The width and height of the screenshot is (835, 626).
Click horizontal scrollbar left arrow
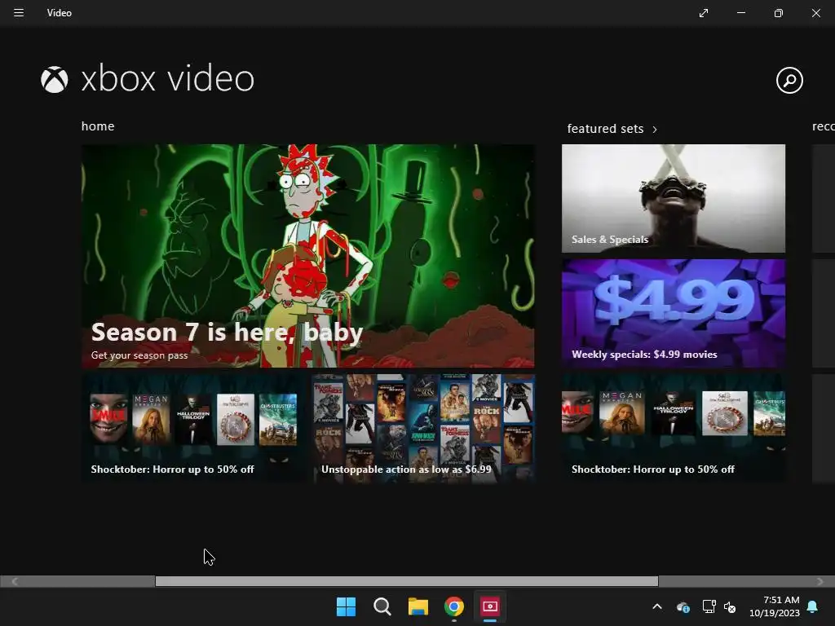coord(15,581)
